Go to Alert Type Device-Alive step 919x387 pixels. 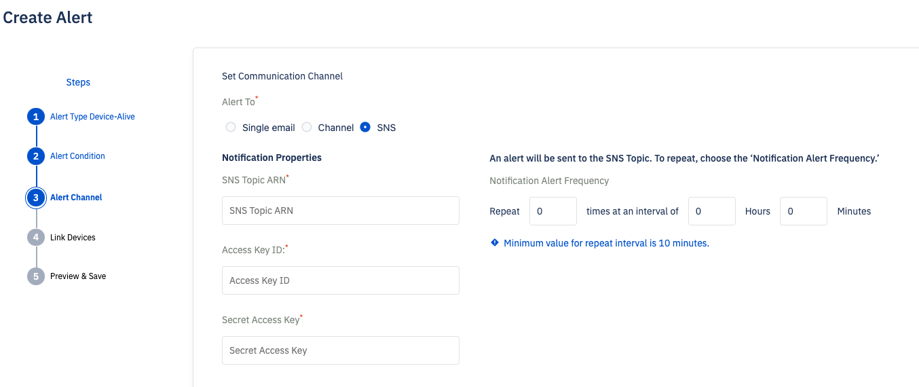point(92,117)
